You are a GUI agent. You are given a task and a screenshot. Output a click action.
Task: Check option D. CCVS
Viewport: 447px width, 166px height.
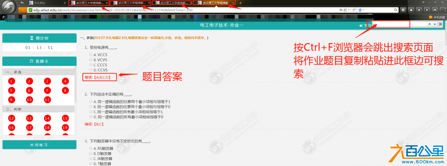tap(91, 70)
